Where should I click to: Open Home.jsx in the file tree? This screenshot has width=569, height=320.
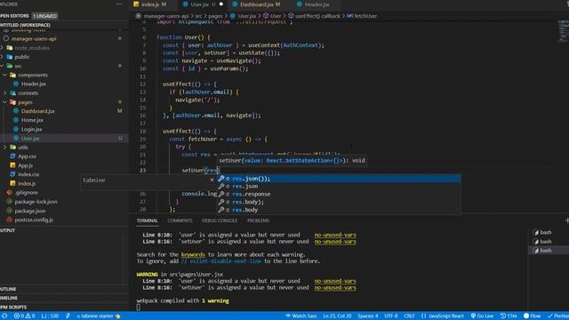[x=32, y=120]
